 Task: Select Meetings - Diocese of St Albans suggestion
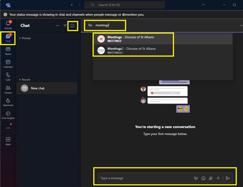pyautogui.click(x=163, y=39)
